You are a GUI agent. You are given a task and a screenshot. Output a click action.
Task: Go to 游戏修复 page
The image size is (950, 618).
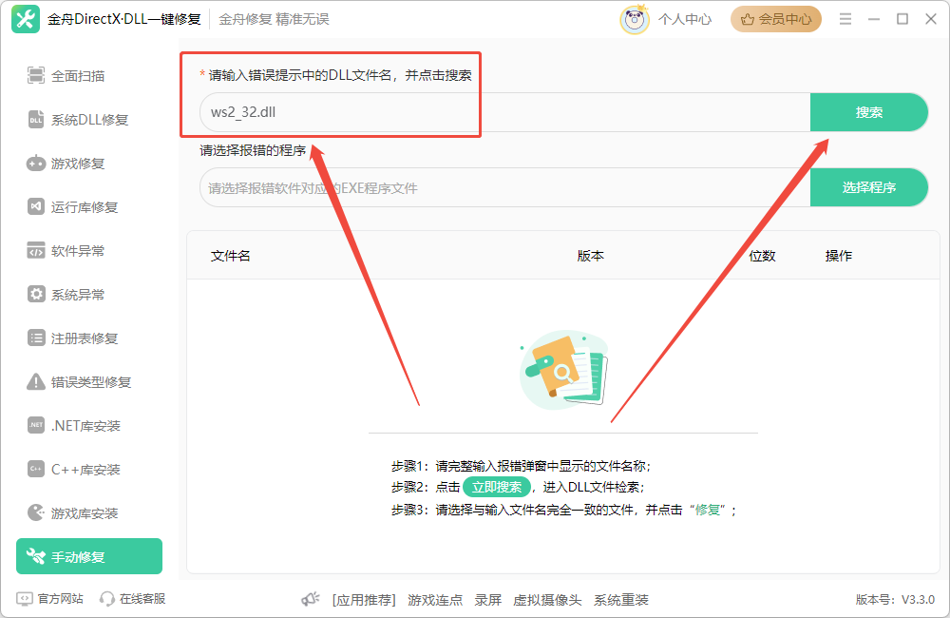(x=89, y=164)
